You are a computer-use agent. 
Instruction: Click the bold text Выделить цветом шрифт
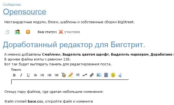tap(86, 55)
